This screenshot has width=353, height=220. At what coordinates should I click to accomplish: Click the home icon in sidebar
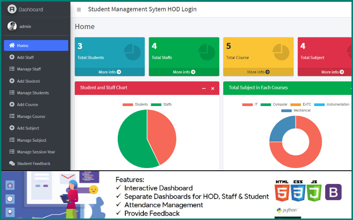click(x=12, y=45)
